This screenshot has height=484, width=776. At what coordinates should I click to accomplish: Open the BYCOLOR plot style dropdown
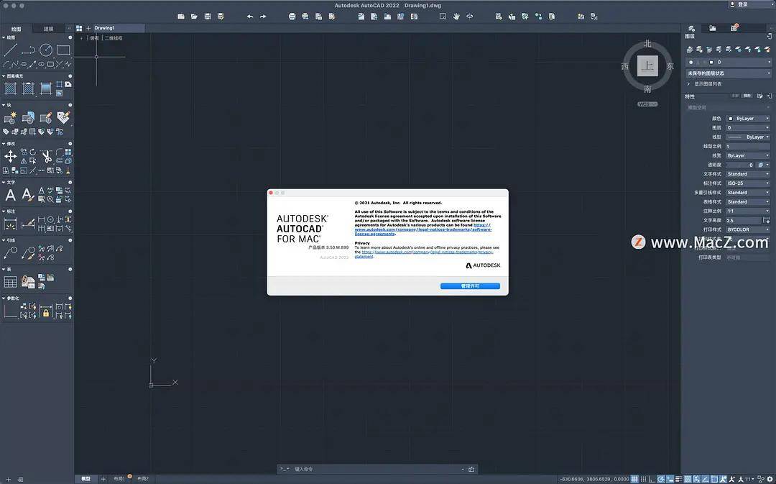pos(748,230)
